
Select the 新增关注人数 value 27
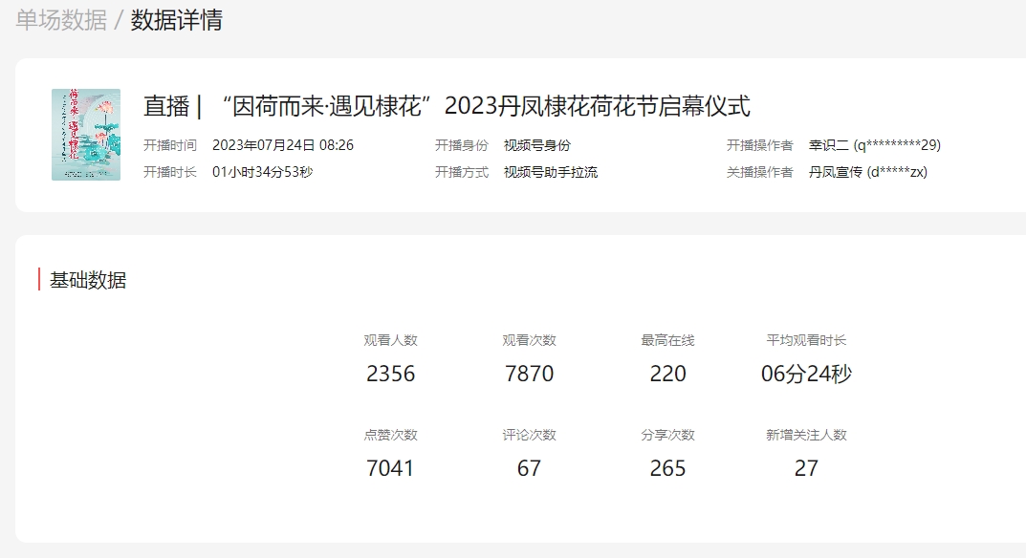click(x=806, y=468)
